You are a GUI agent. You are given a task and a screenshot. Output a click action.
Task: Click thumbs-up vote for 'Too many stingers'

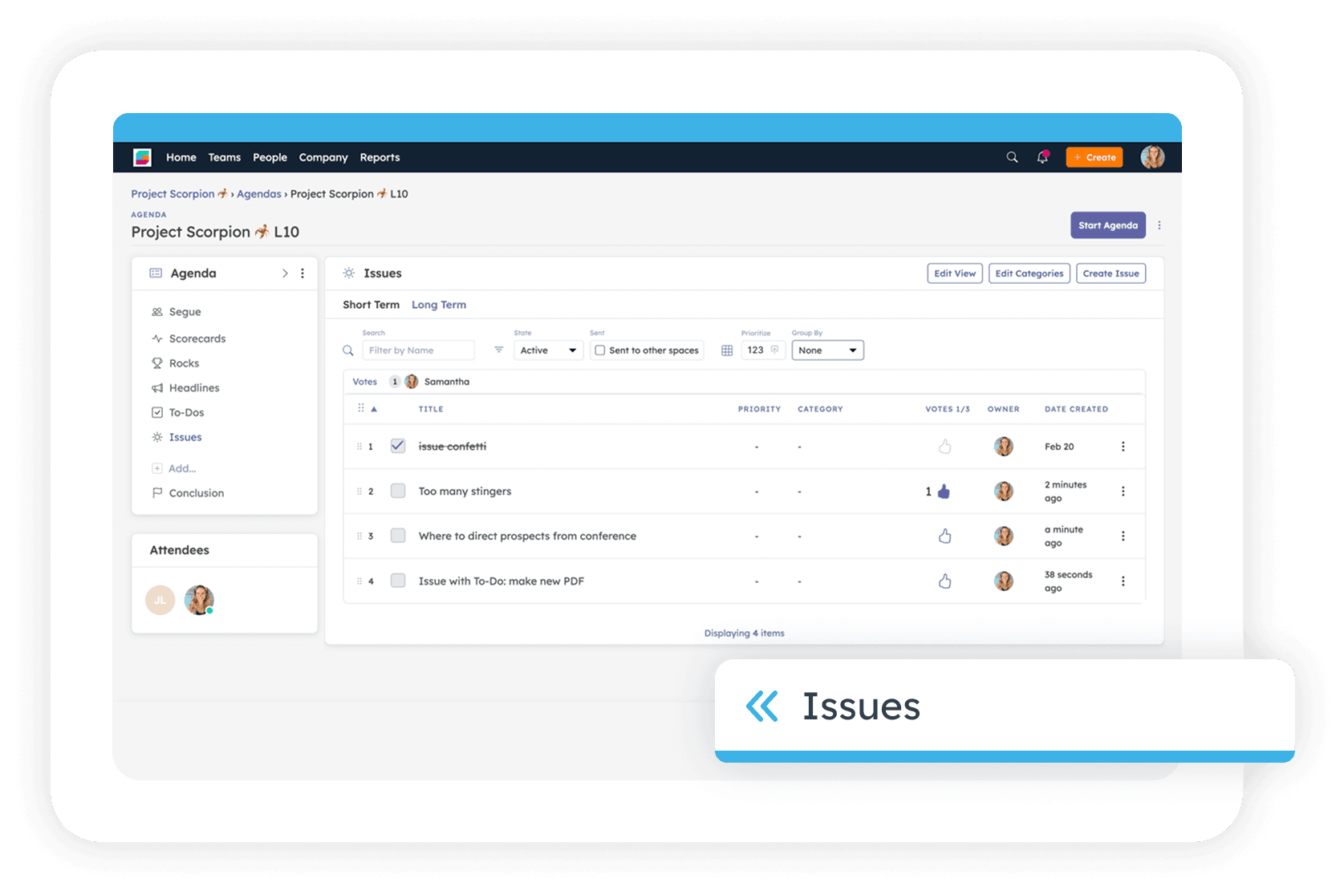pyautogui.click(x=944, y=492)
